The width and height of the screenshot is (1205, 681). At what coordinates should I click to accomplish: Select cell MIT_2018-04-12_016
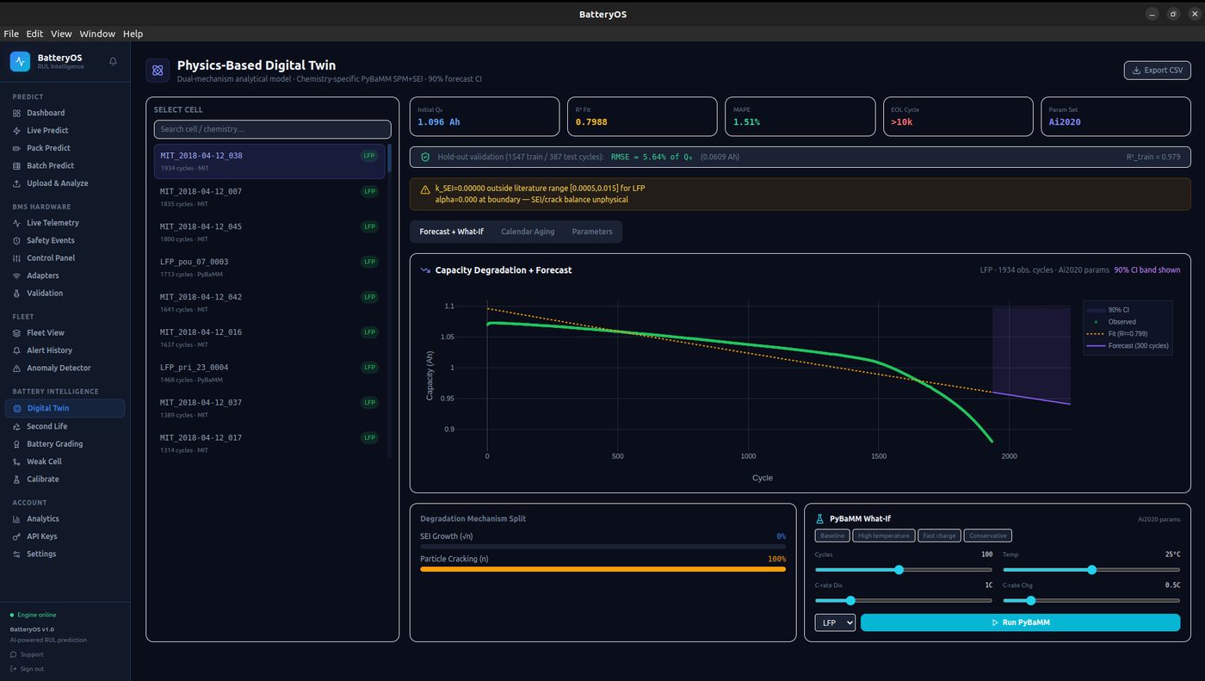[x=269, y=337]
